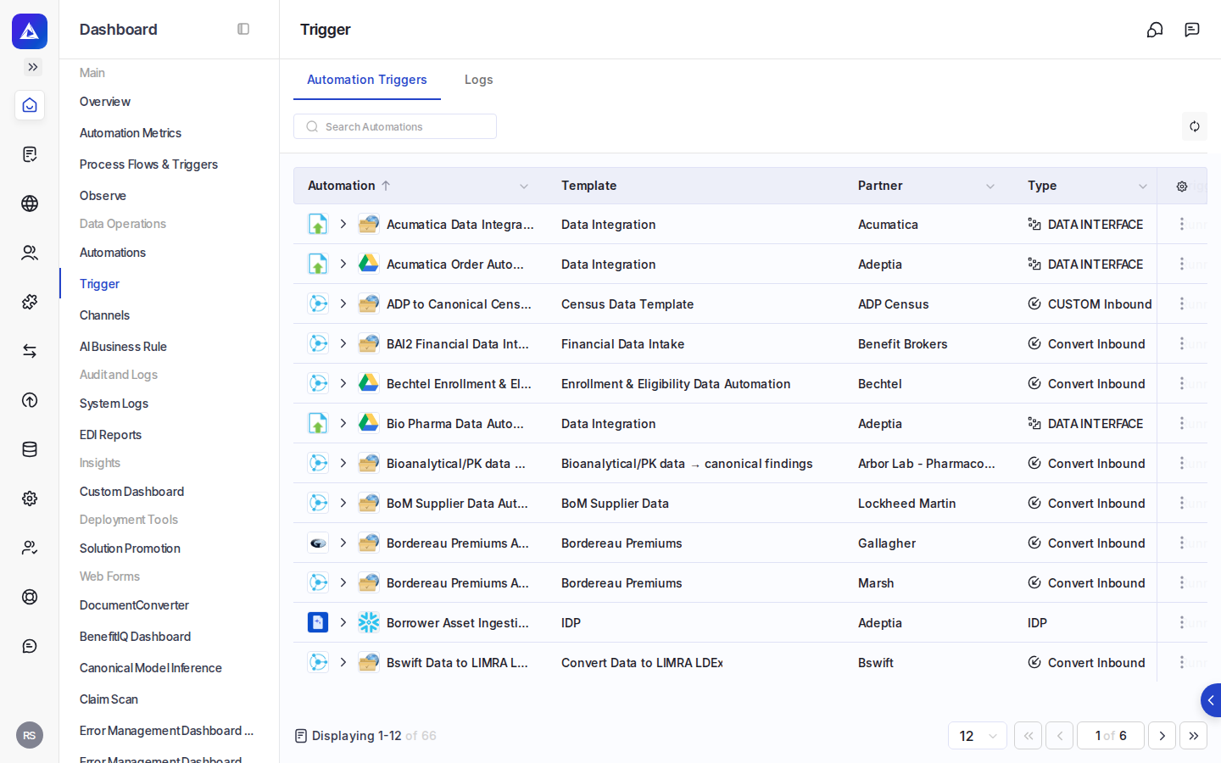Select the database icon in left rail
This screenshot has height=763, width=1221.
pyautogui.click(x=30, y=449)
